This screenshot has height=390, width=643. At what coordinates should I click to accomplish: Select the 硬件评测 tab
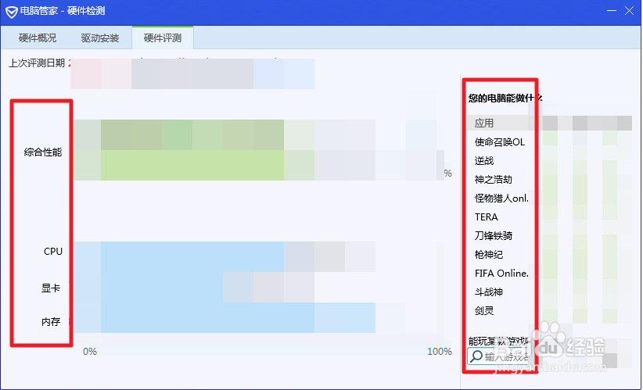click(163, 38)
